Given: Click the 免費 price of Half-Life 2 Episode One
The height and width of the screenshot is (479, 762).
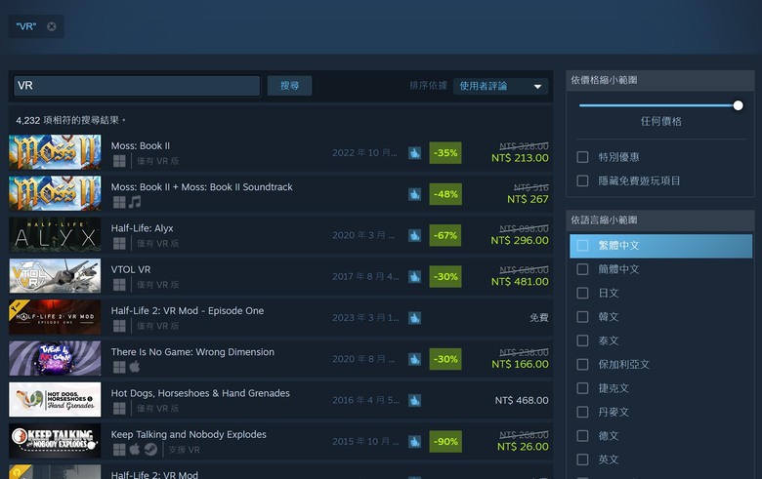Looking at the screenshot, I should 539,318.
